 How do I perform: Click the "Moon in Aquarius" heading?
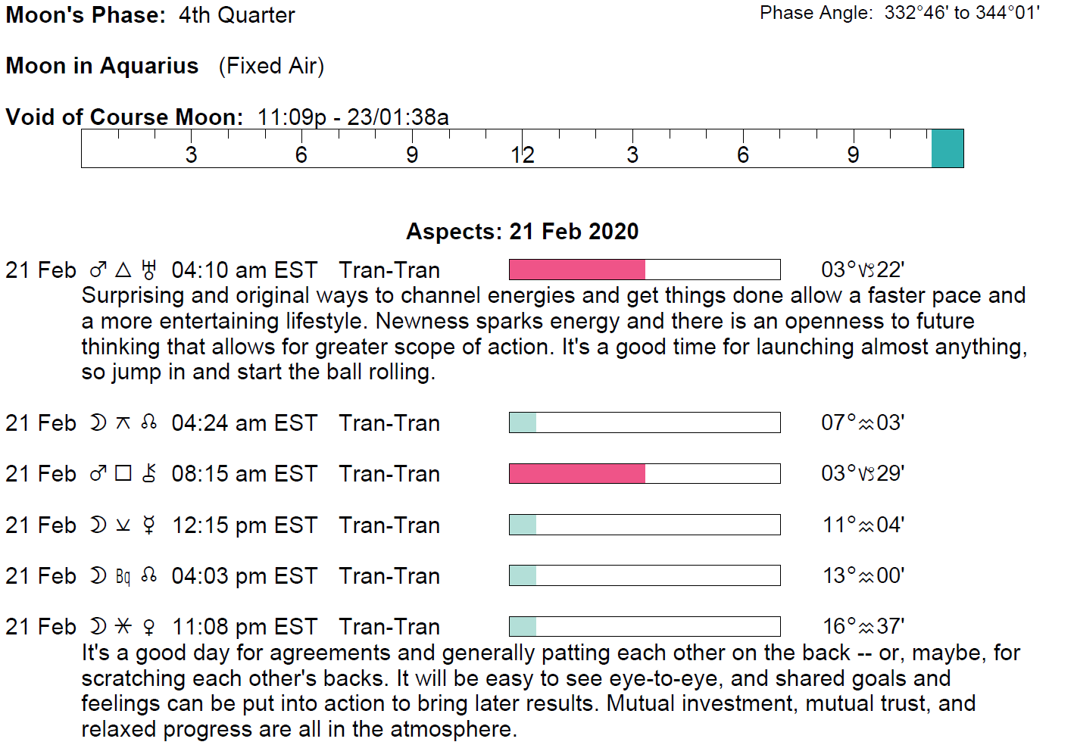(102, 67)
